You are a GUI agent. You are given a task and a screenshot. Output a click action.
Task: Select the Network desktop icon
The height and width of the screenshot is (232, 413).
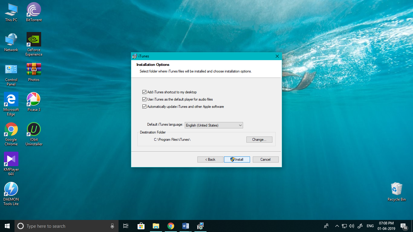tap(11, 42)
